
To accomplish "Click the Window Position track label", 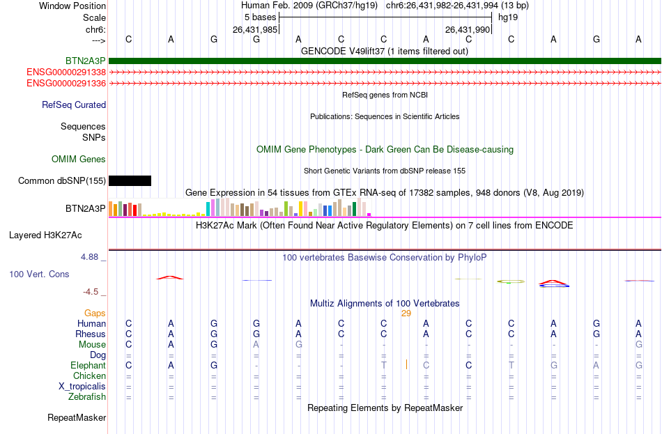I will point(72,6).
